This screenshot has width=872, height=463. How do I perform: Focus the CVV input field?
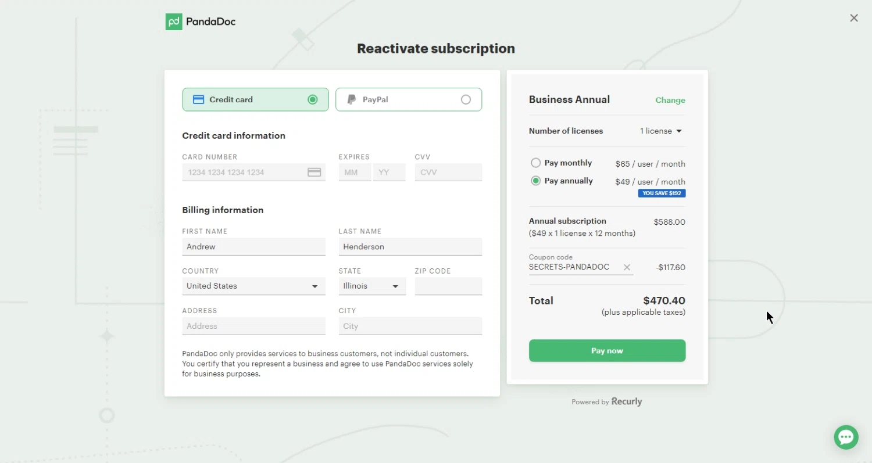click(x=448, y=172)
